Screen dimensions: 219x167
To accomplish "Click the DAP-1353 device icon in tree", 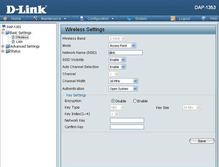I will tap(4, 27).
